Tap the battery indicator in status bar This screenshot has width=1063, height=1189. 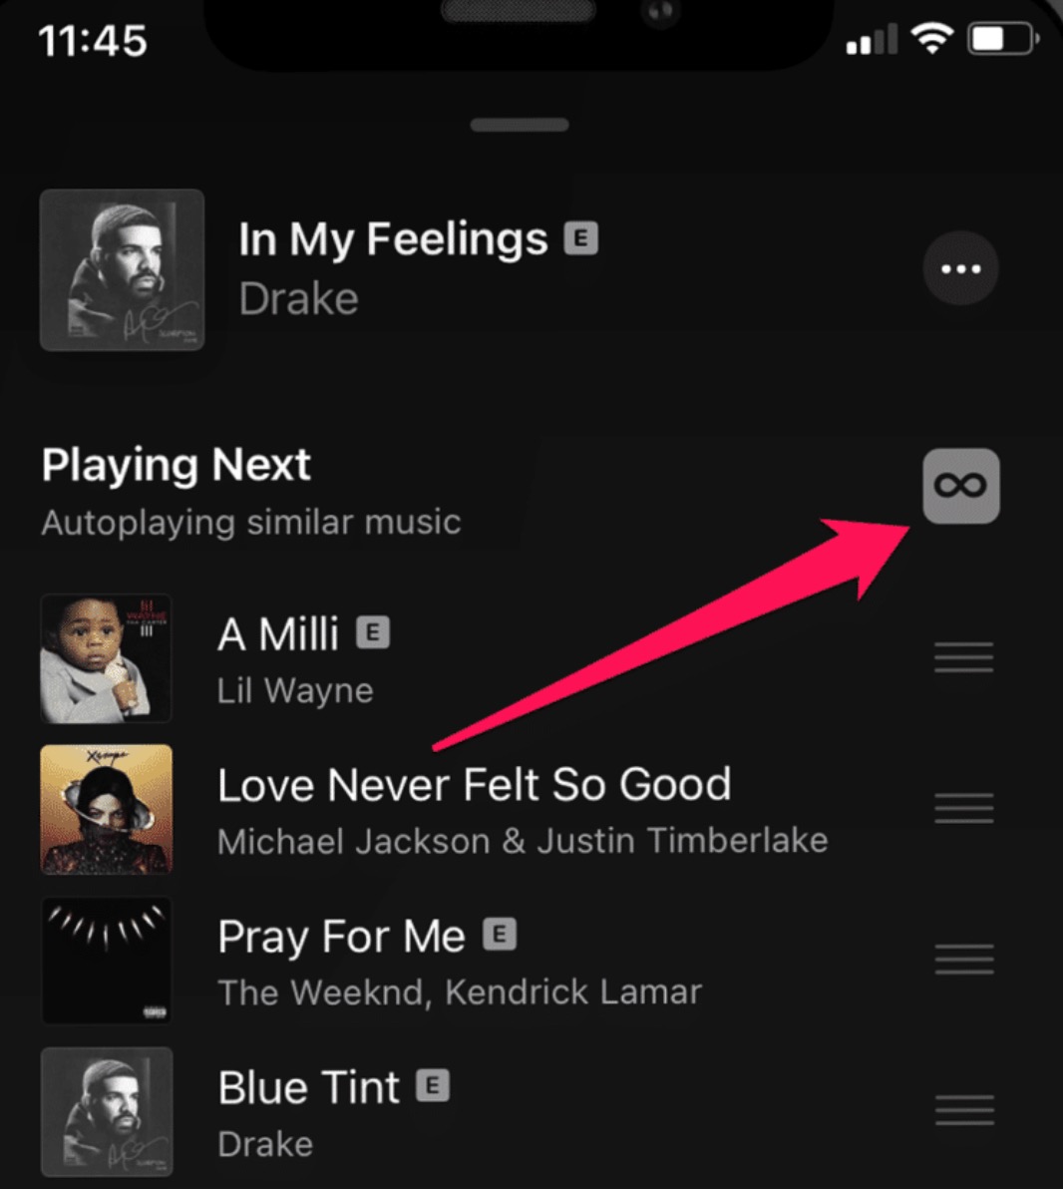tap(1002, 40)
